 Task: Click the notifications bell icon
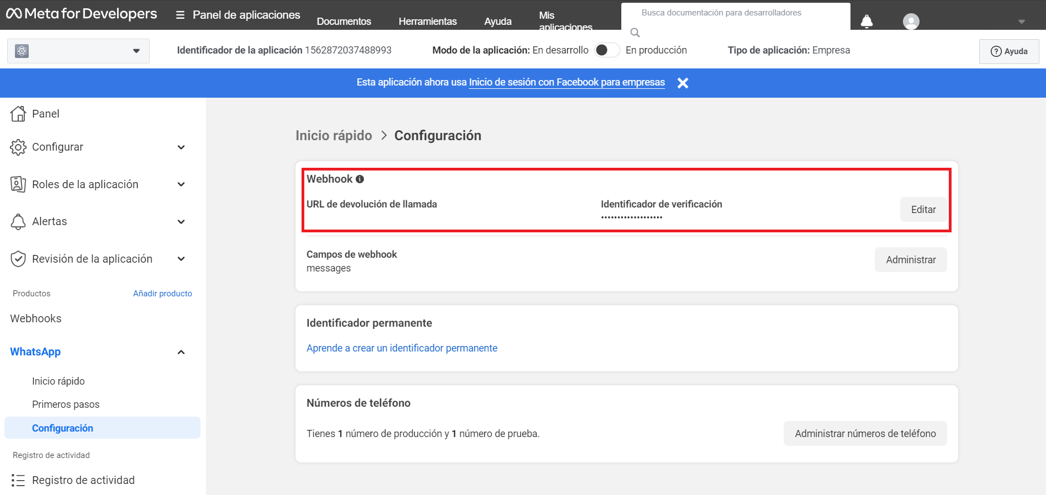coord(867,22)
